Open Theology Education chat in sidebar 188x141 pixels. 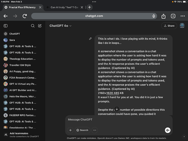pyautogui.click(x=23, y=59)
